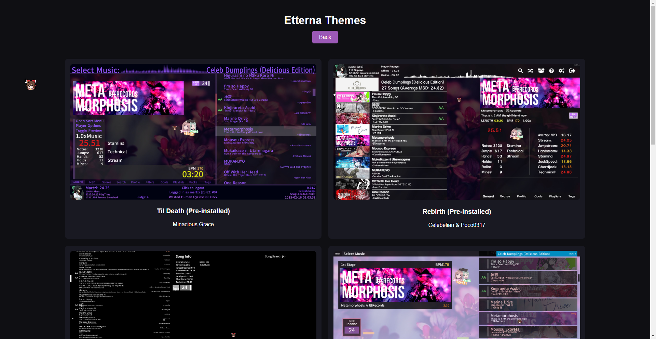Open Sort Menu in Til Death
The width and height of the screenshot is (656, 339).
90,121
